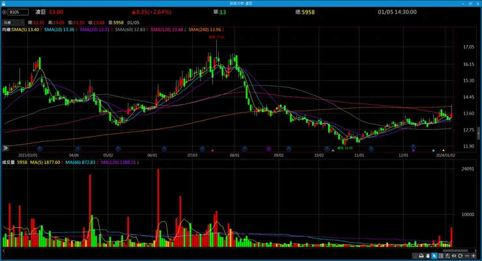Click the 2023/03/01 date axis label

click(27, 156)
